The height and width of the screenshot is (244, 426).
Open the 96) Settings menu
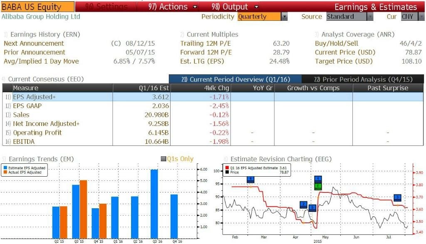click(x=106, y=7)
